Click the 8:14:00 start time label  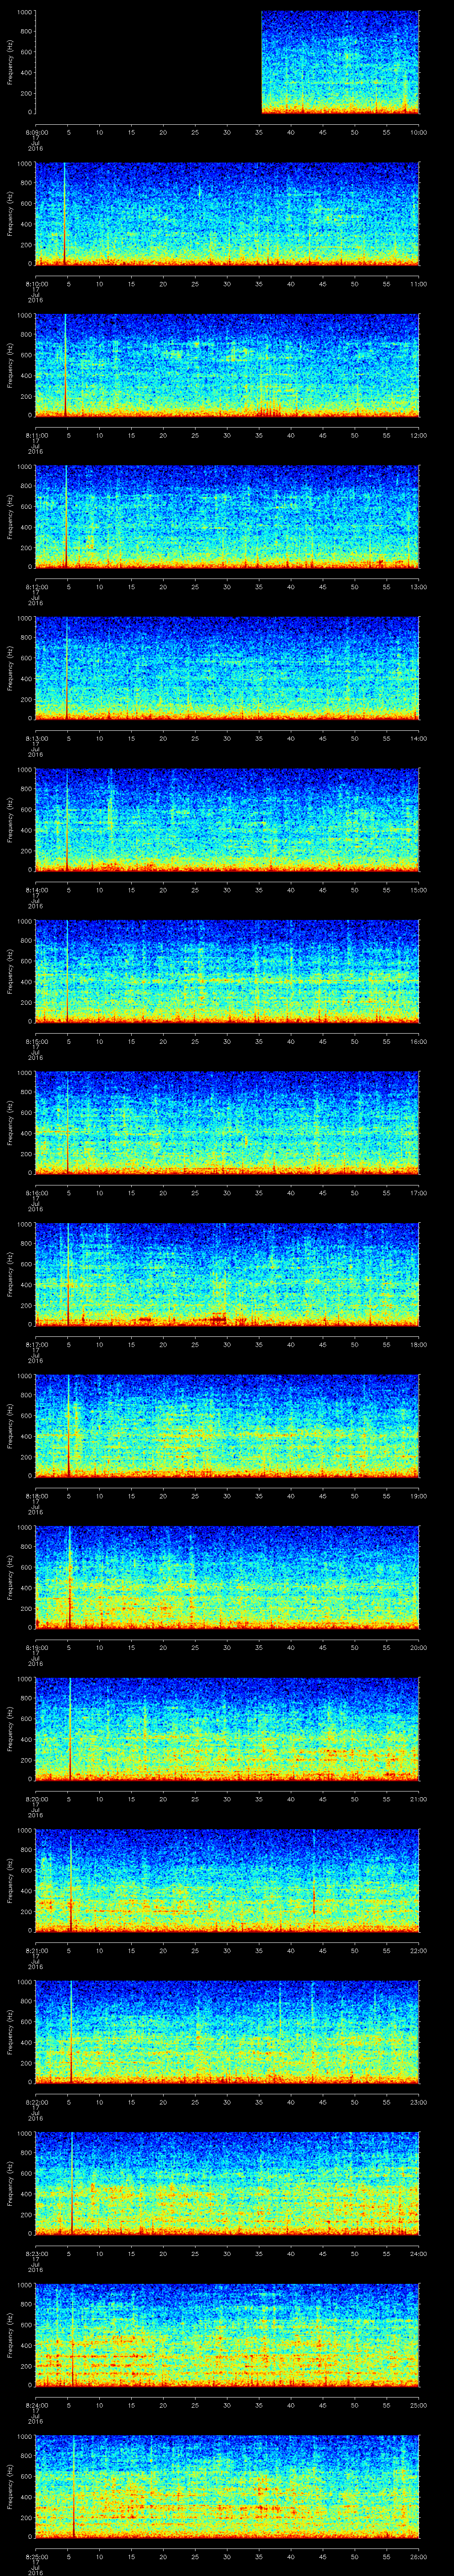(36, 890)
